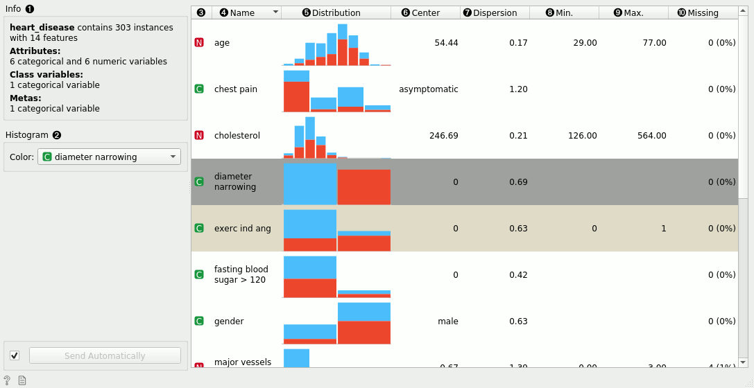This screenshot has width=754, height=388.
Task: Click the help question mark icon
Action: 7,380
